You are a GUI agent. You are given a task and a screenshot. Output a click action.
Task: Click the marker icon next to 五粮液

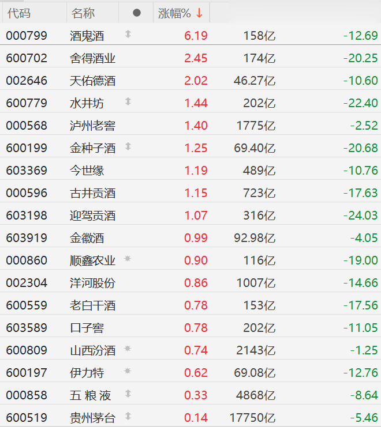coord(128,394)
